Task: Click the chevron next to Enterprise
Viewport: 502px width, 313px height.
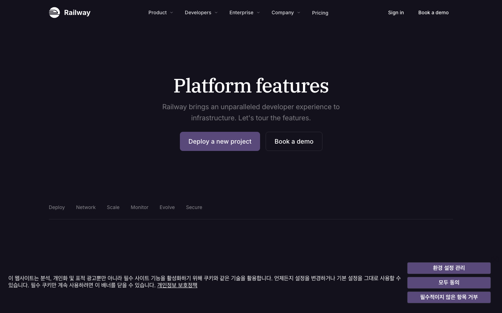Action: tap(258, 13)
